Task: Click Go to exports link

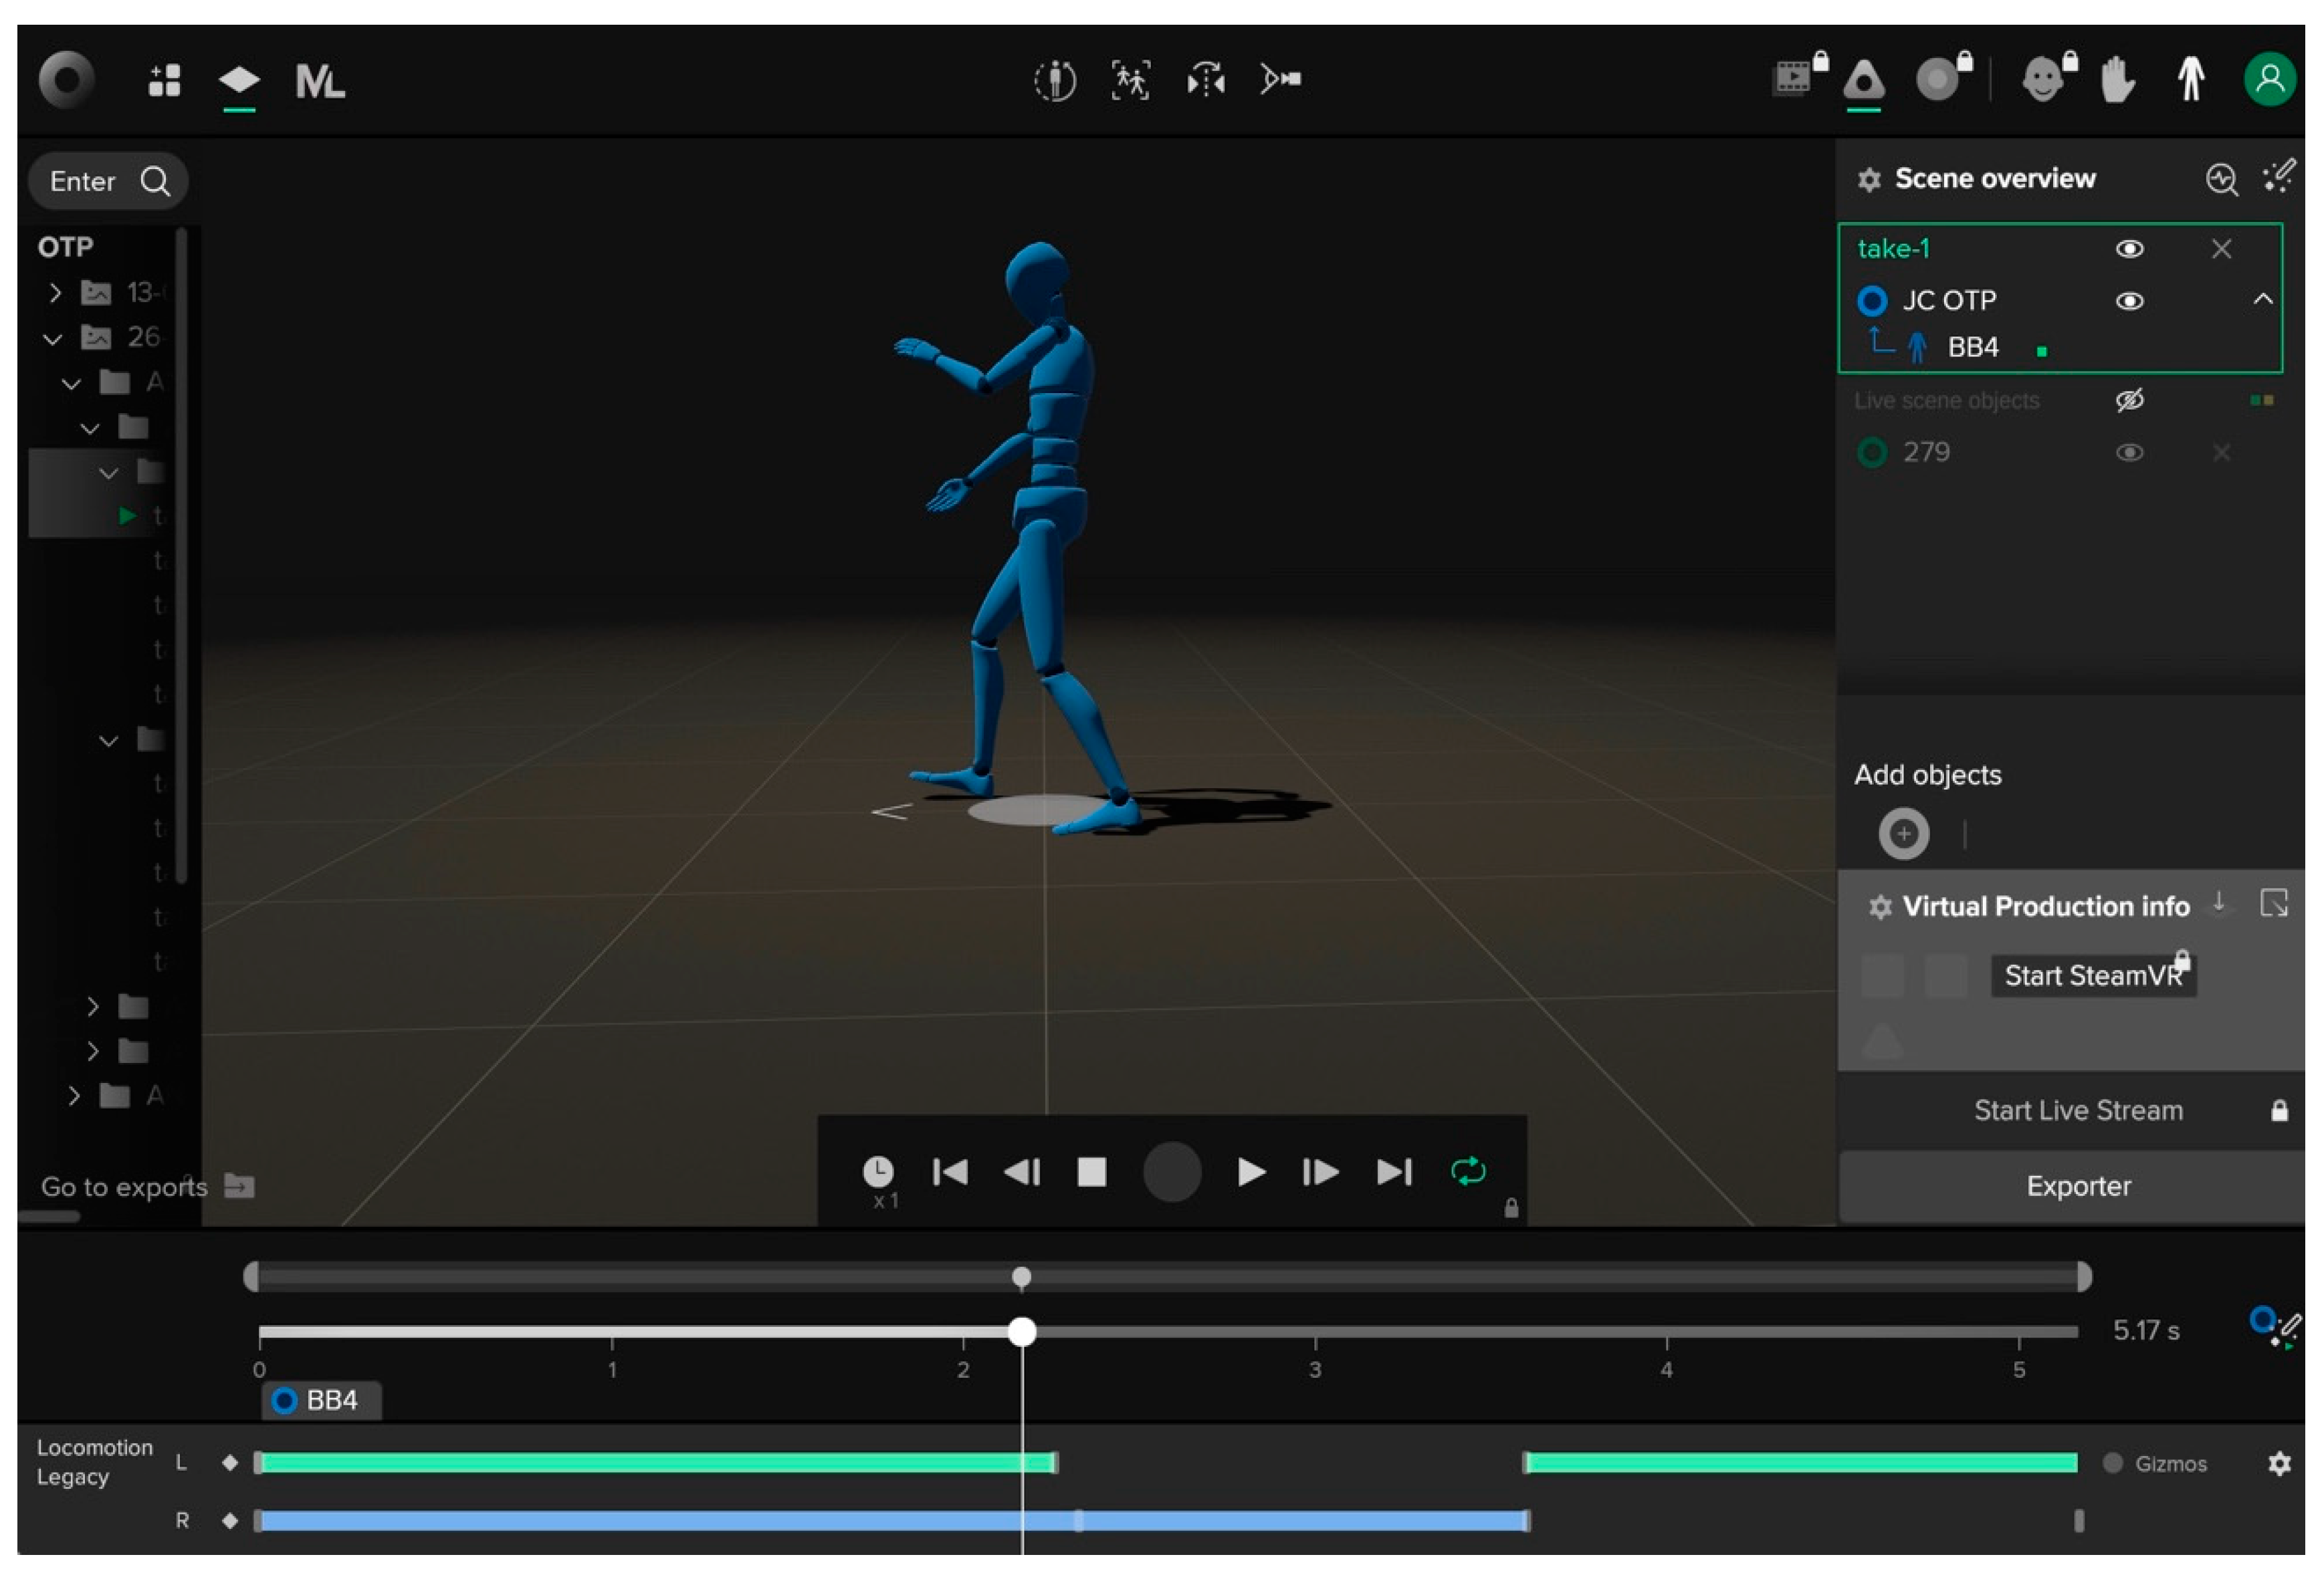Action: [124, 1186]
